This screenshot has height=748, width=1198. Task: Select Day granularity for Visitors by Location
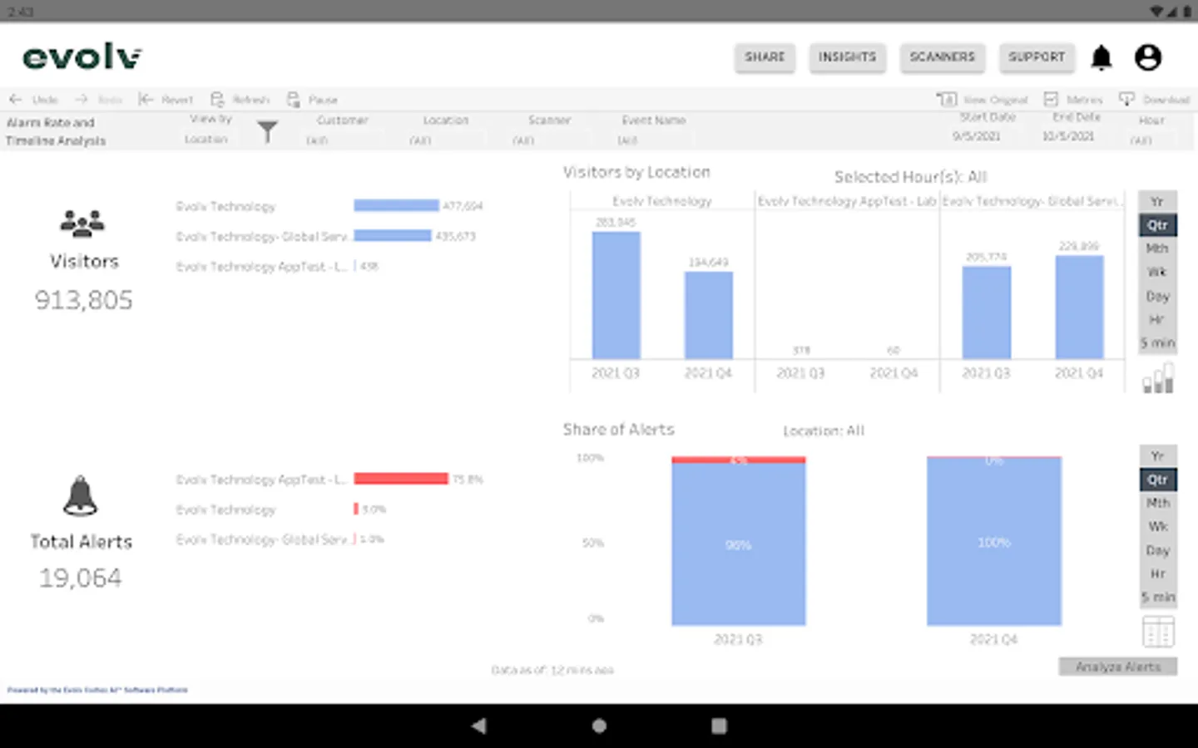coord(1157,296)
